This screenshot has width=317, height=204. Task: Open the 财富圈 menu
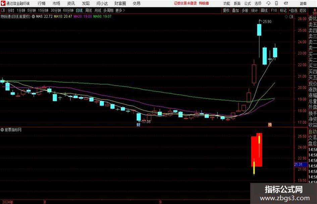(x=120, y=3)
